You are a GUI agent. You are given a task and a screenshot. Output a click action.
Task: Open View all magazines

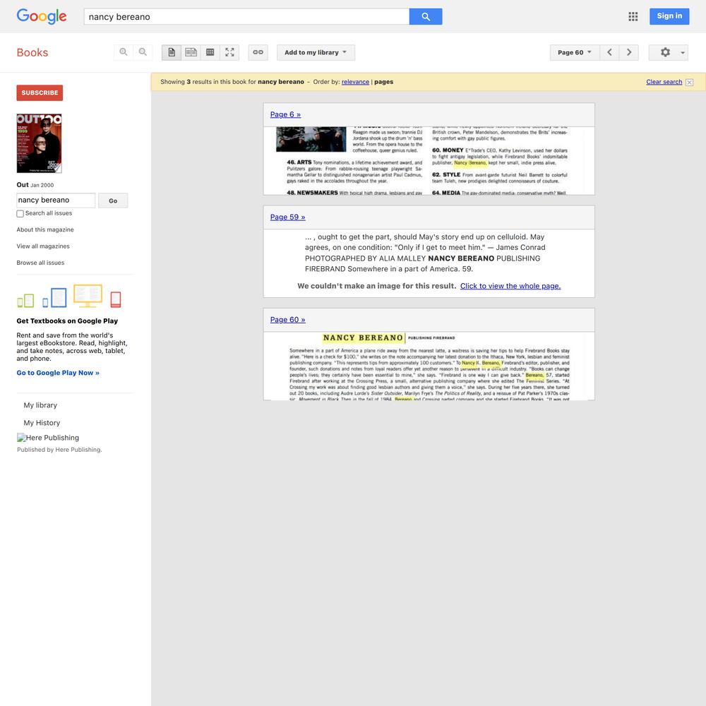tap(43, 246)
